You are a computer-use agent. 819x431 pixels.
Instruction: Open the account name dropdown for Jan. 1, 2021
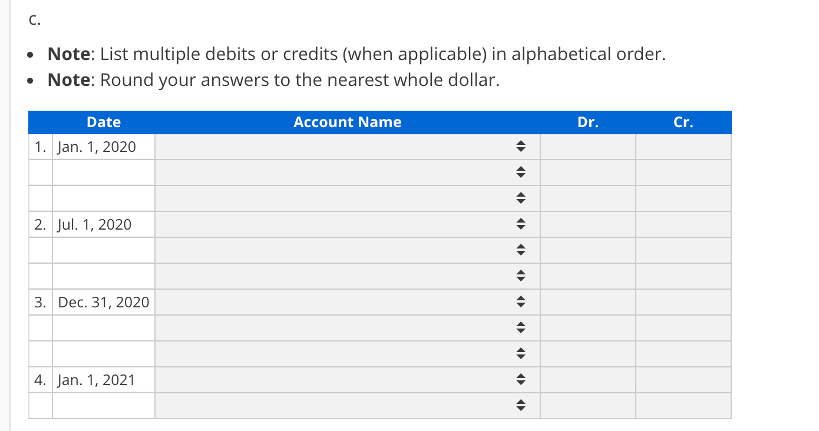(x=521, y=379)
